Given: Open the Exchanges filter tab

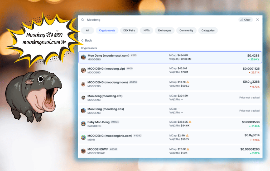Looking at the screenshot, I should pyautogui.click(x=165, y=31).
